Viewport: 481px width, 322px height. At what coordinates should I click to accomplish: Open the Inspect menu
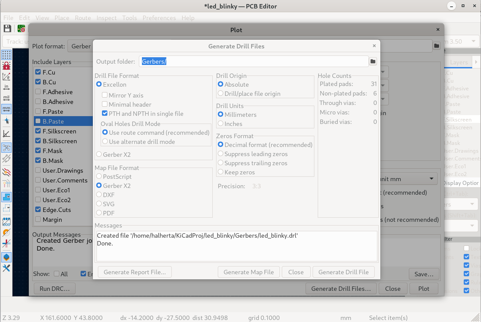click(106, 18)
